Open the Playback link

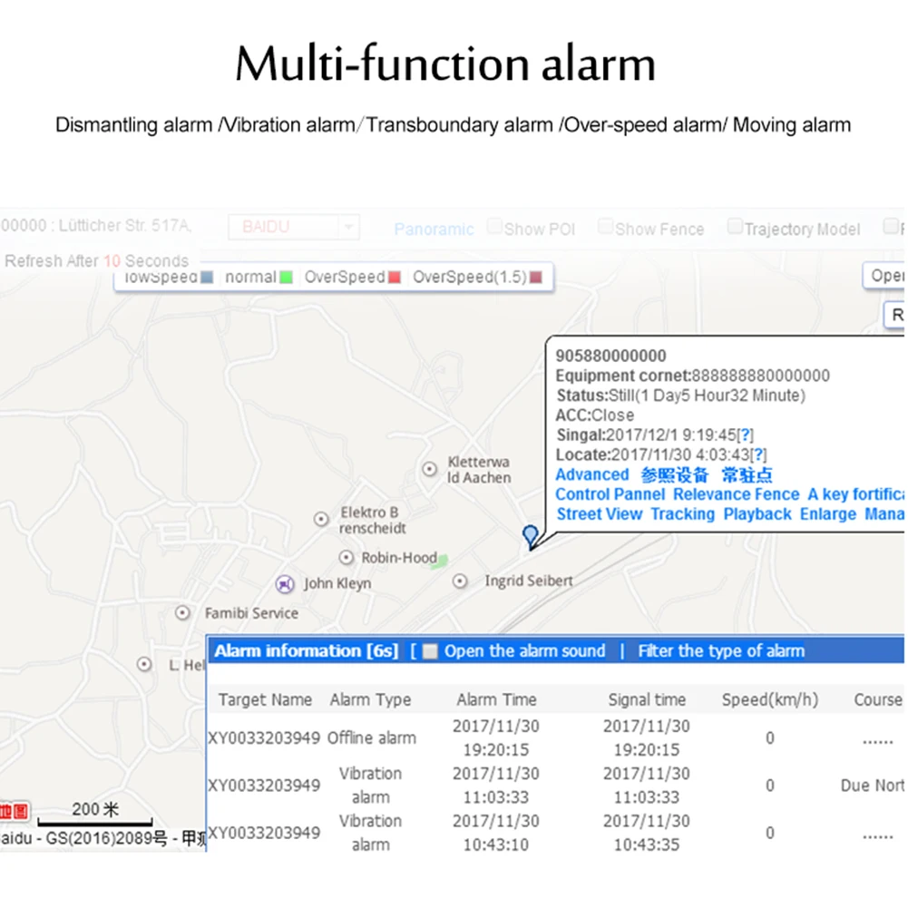757,514
